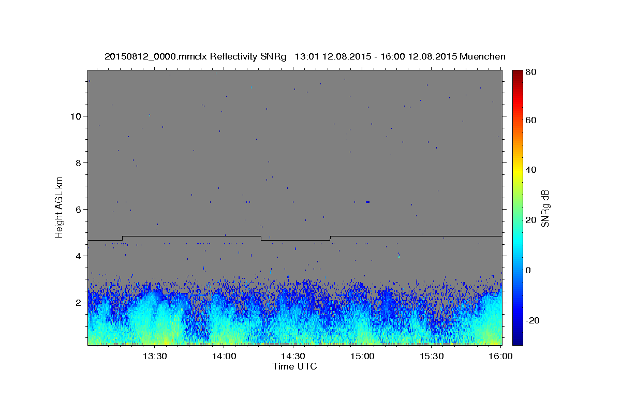Click the height tick label 6
The image size is (621, 414).
(78, 209)
